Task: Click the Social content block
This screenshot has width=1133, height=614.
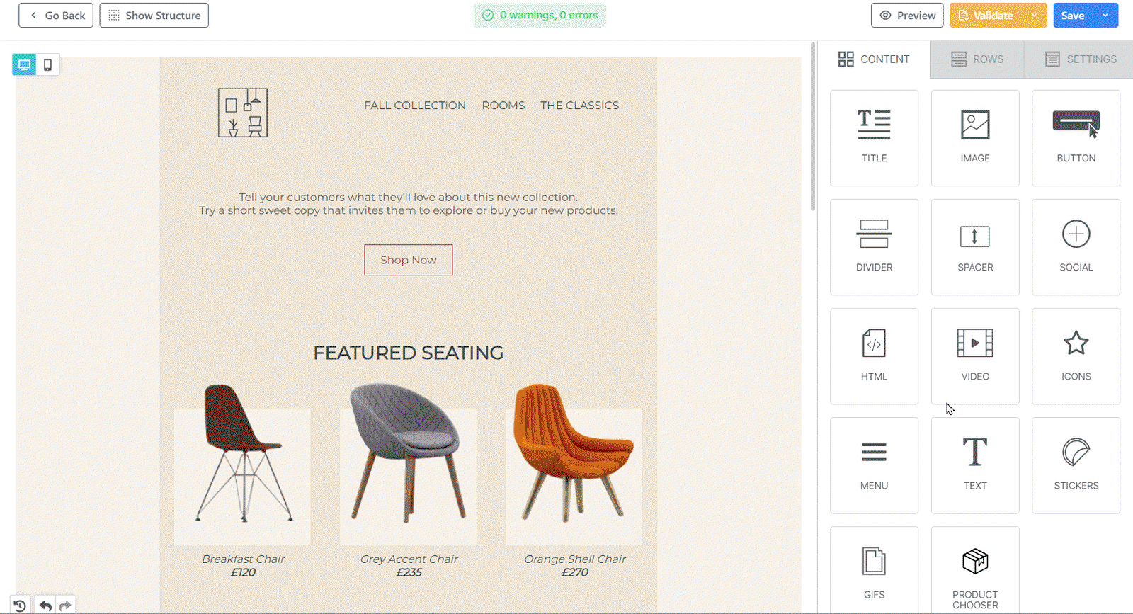Action: (1076, 247)
